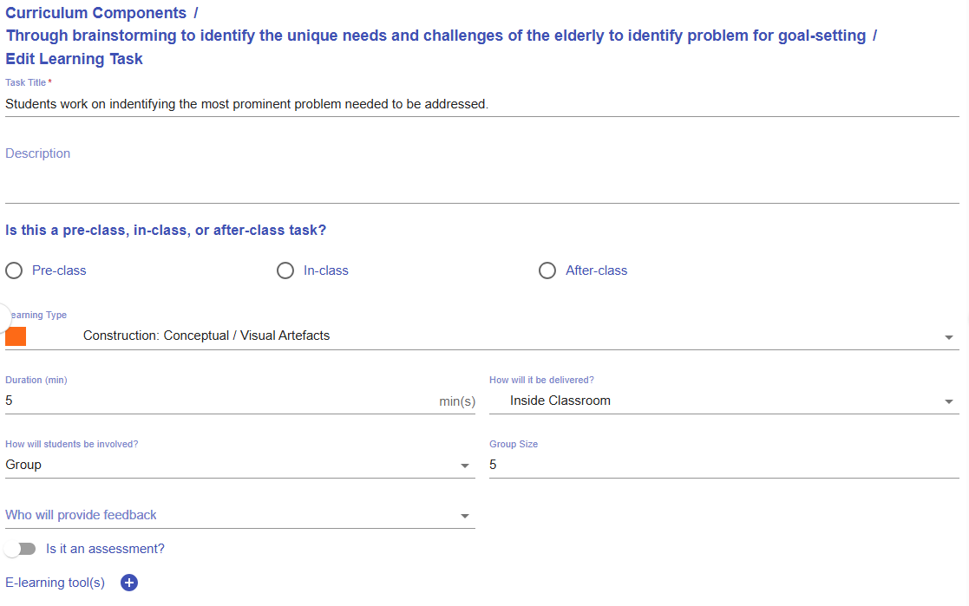Image resolution: width=969 pixels, height=606 pixels.
Task: Add an E-learning tool with plus icon
Action: (x=129, y=583)
